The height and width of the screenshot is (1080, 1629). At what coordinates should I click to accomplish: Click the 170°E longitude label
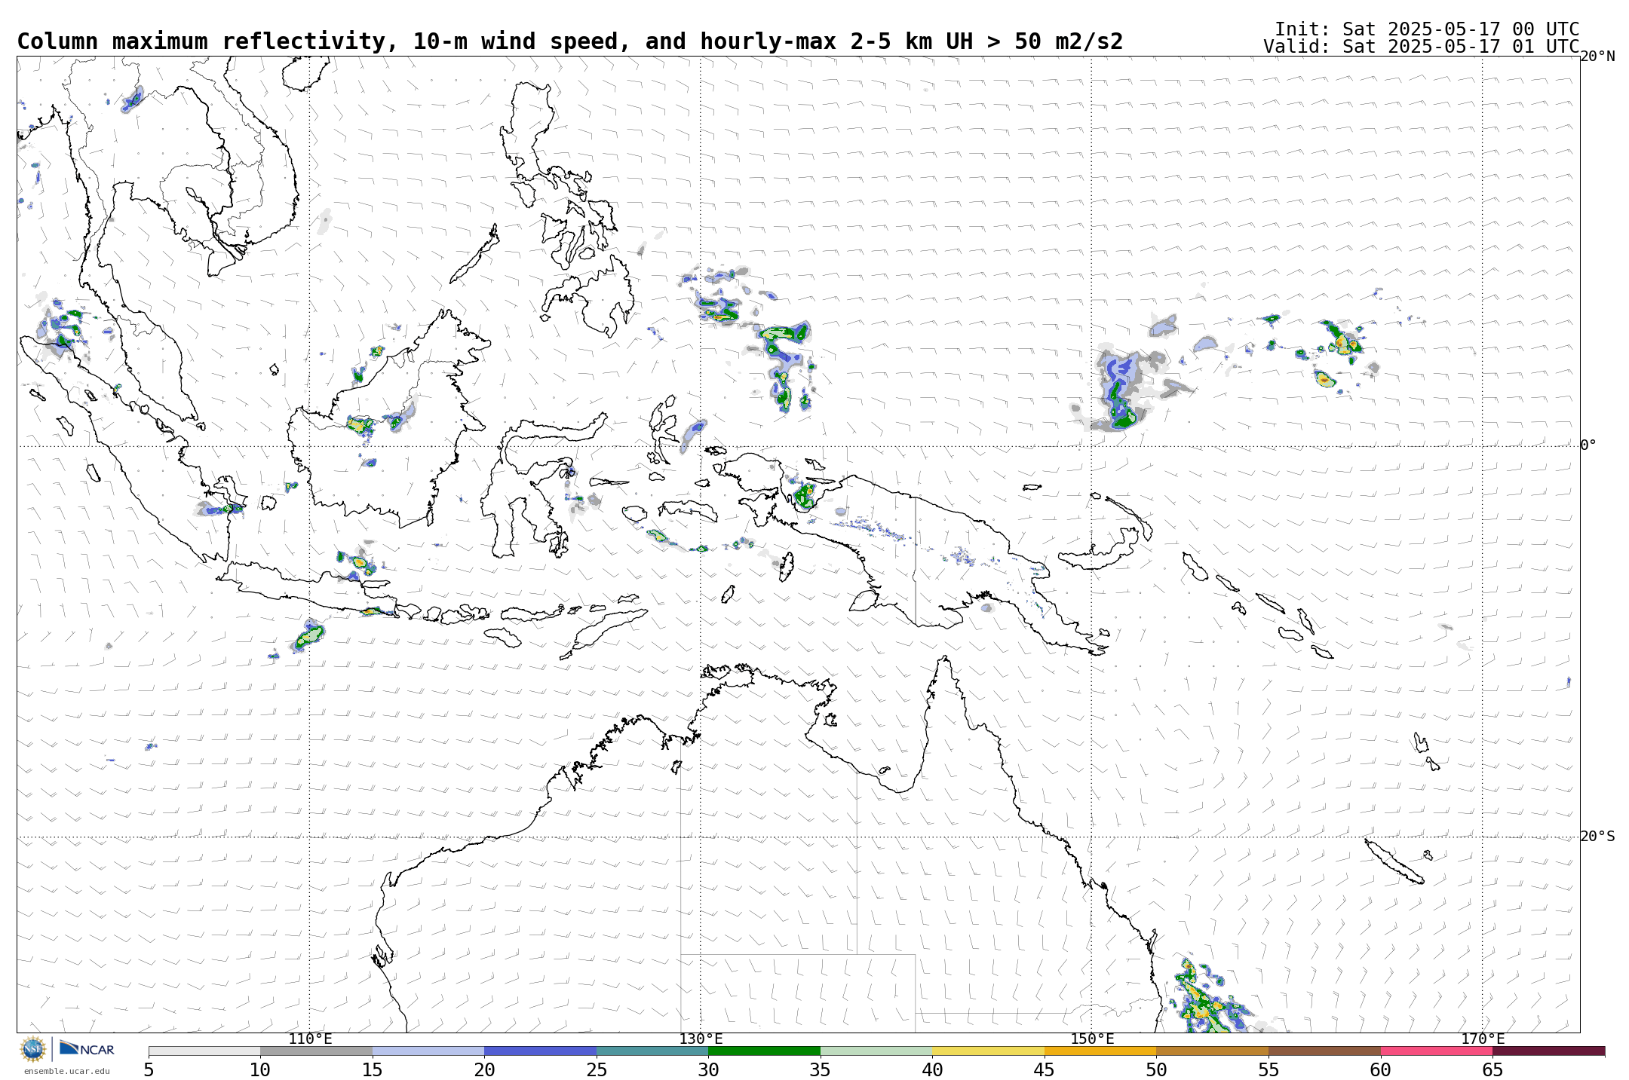pos(1483,1039)
